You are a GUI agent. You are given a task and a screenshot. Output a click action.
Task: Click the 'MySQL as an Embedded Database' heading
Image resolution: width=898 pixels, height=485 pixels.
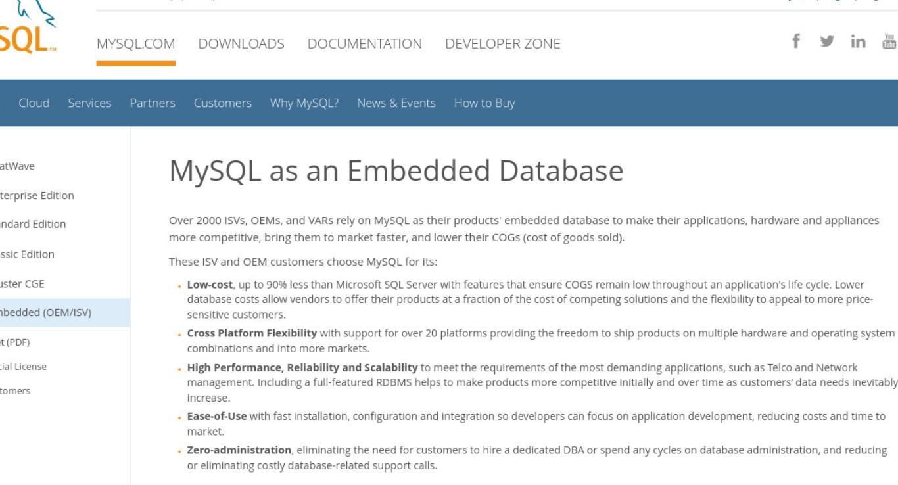pyautogui.click(x=396, y=171)
